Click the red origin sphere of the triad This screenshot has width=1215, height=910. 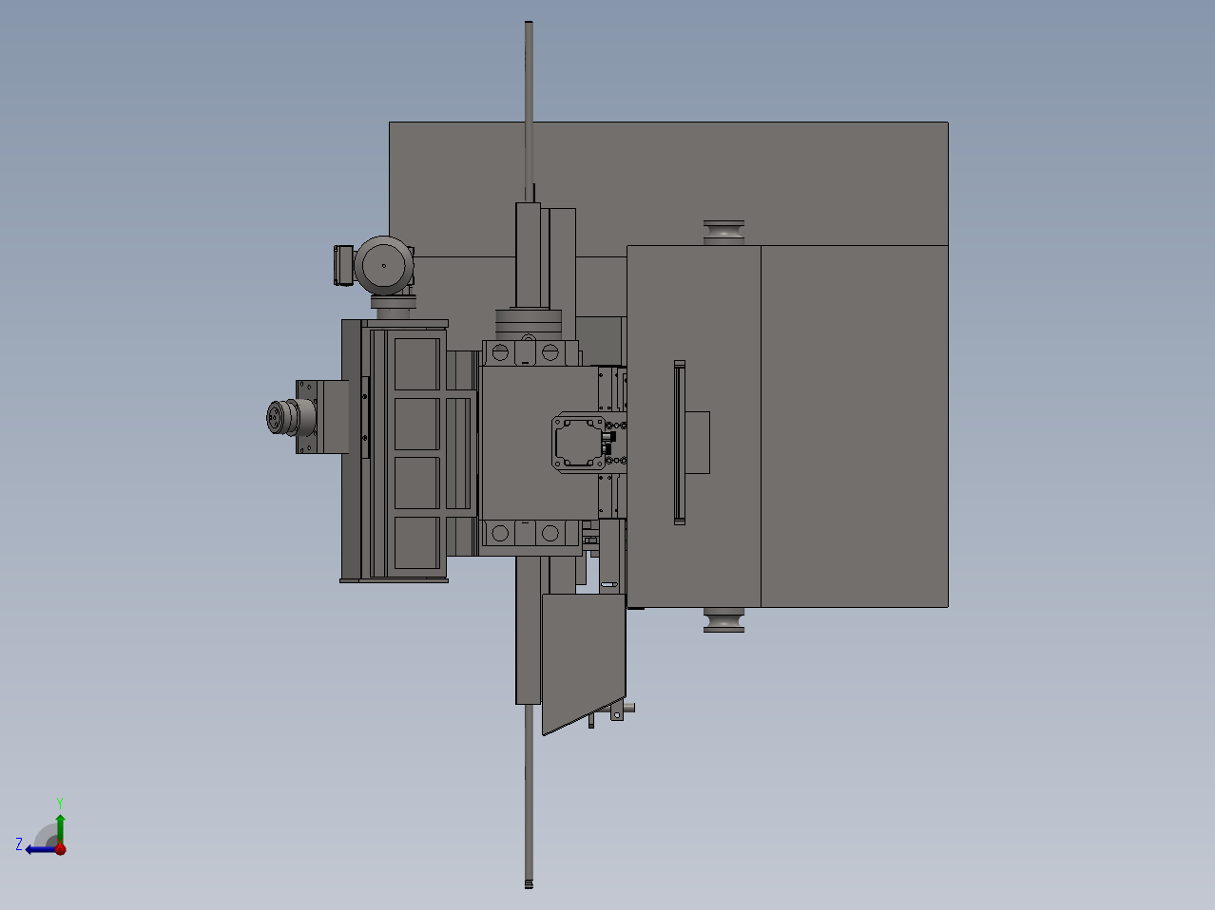point(60,849)
